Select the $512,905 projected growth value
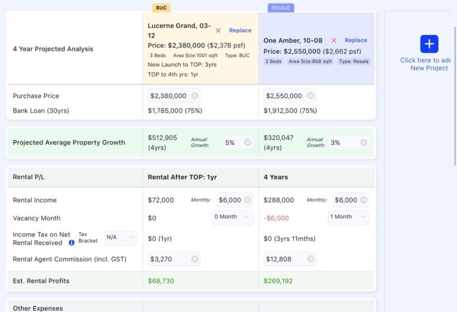The width and height of the screenshot is (457, 312). (x=162, y=138)
